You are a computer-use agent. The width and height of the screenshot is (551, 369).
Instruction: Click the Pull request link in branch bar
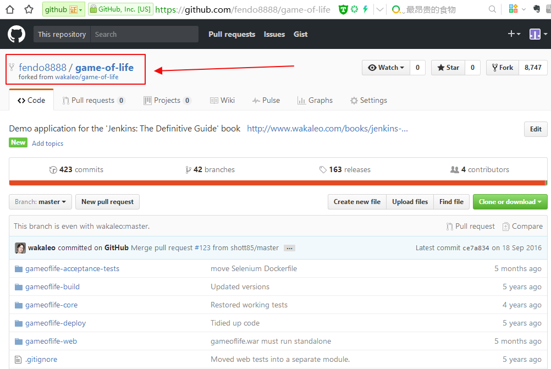pos(471,227)
